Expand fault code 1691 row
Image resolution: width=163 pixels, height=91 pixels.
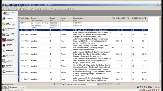(x=21, y=73)
